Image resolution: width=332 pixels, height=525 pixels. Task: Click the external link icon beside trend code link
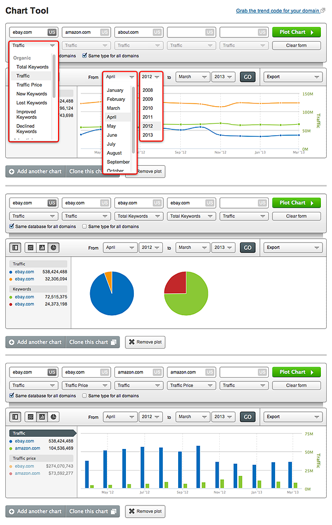[323, 11]
